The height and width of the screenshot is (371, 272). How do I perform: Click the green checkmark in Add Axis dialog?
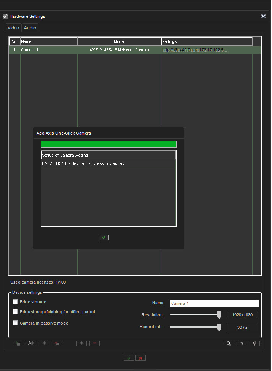tap(103, 237)
